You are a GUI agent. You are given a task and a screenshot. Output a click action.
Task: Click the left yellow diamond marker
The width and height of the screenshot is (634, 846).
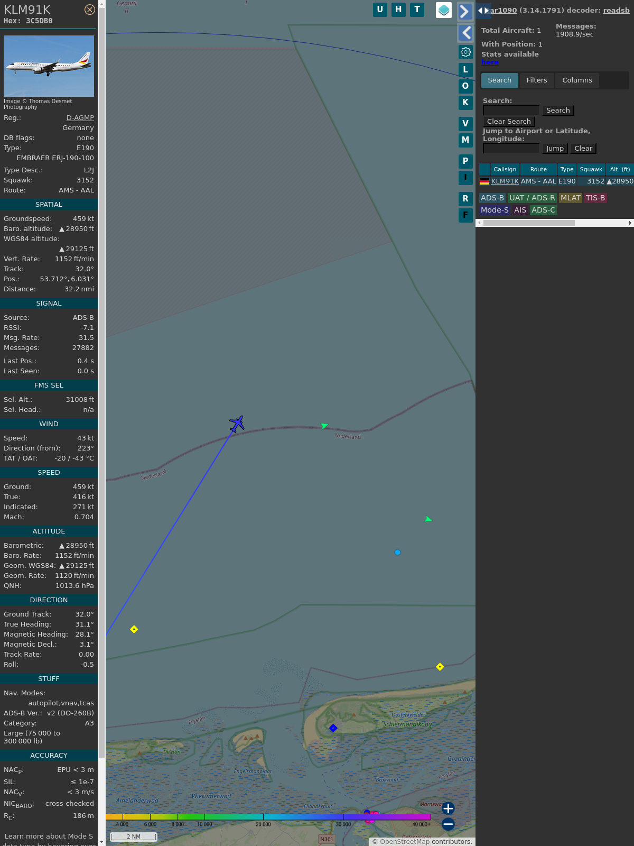coord(134,629)
